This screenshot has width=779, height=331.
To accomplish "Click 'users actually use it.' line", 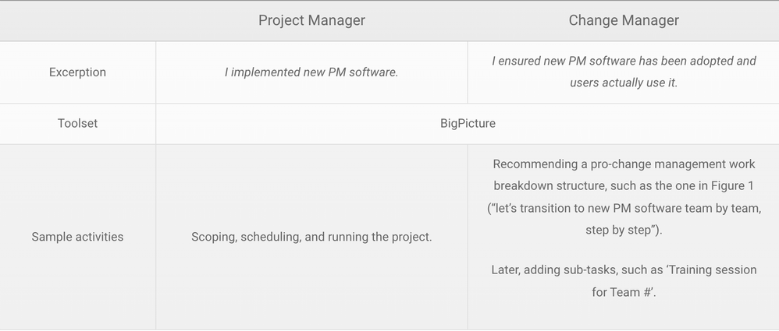I will [624, 83].
